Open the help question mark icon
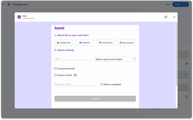The image size is (193, 120). [166, 17]
